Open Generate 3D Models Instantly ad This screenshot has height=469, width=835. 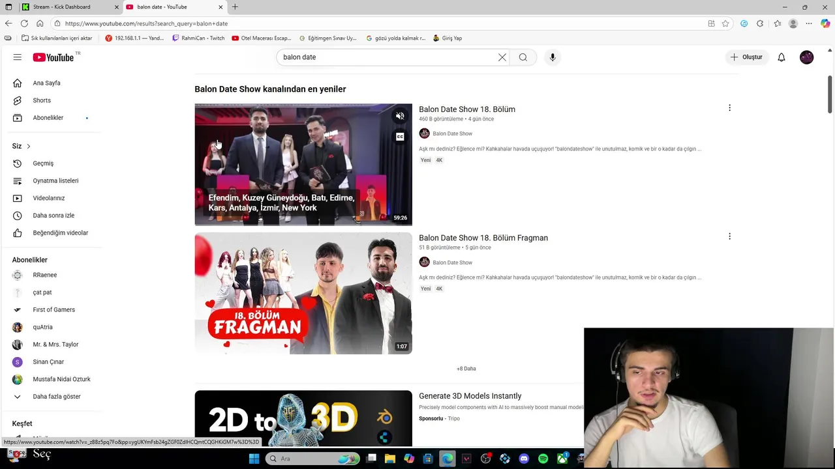(470, 396)
